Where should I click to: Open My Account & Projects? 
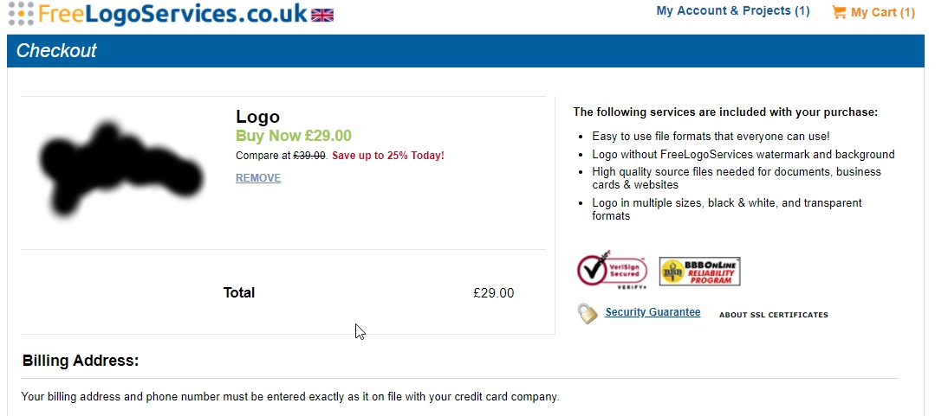click(x=732, y=11)
